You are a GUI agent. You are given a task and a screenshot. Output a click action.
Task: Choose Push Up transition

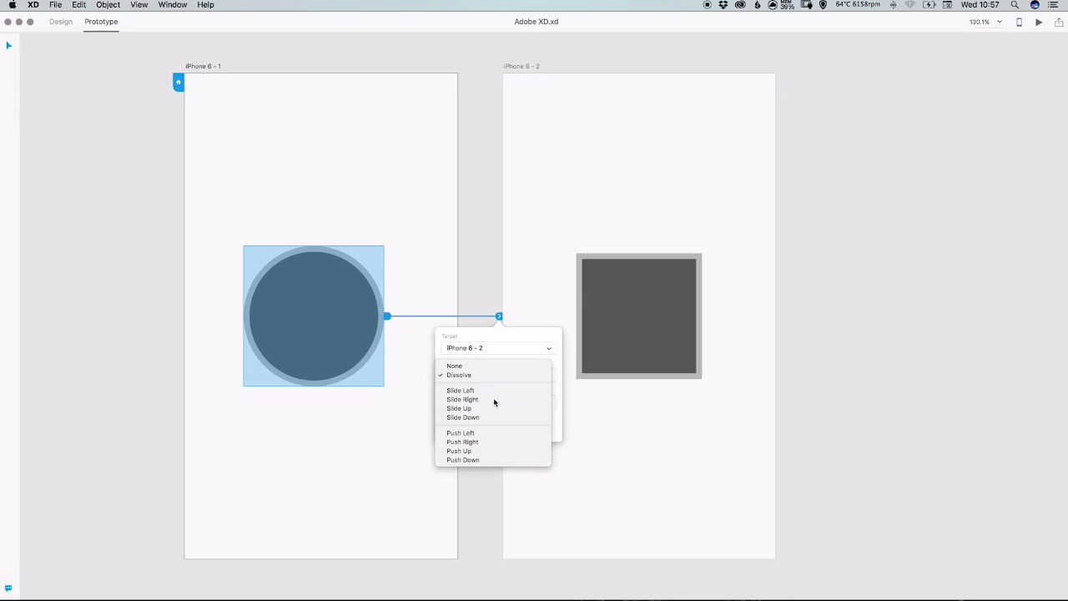[x=493, y=451]
